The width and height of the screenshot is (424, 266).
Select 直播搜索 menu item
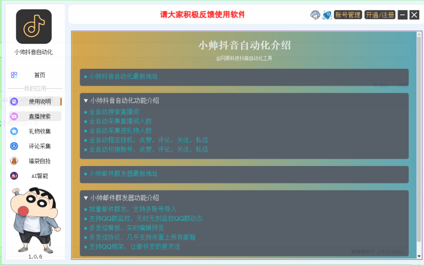[x=40, y=116]
